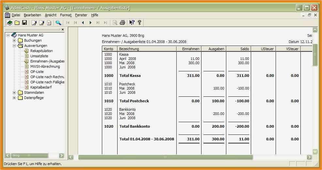Open help with question mark icon
The image size is (322, 170).
click(139, 22)
